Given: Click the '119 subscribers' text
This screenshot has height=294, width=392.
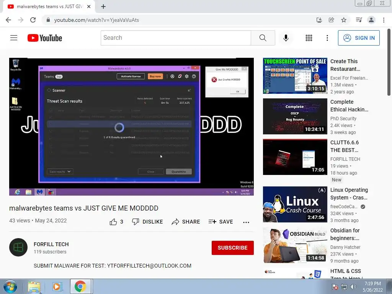Looking at the screenshot, I should (x=50, y=252).
